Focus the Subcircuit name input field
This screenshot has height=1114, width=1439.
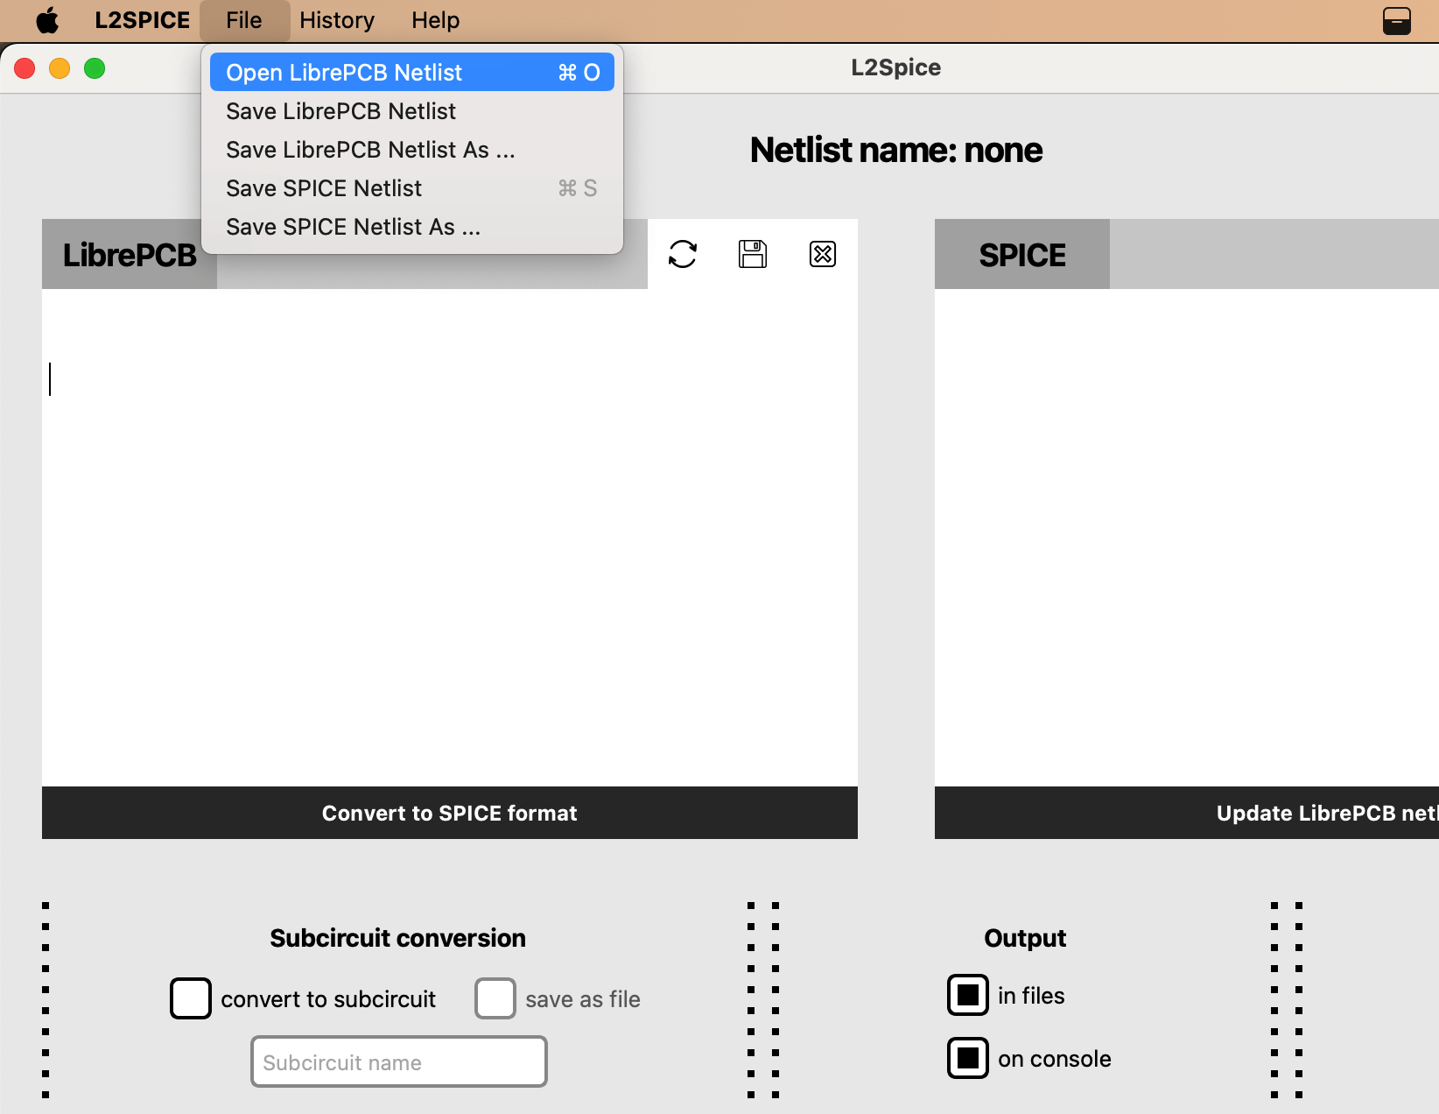pos(399,1061)
